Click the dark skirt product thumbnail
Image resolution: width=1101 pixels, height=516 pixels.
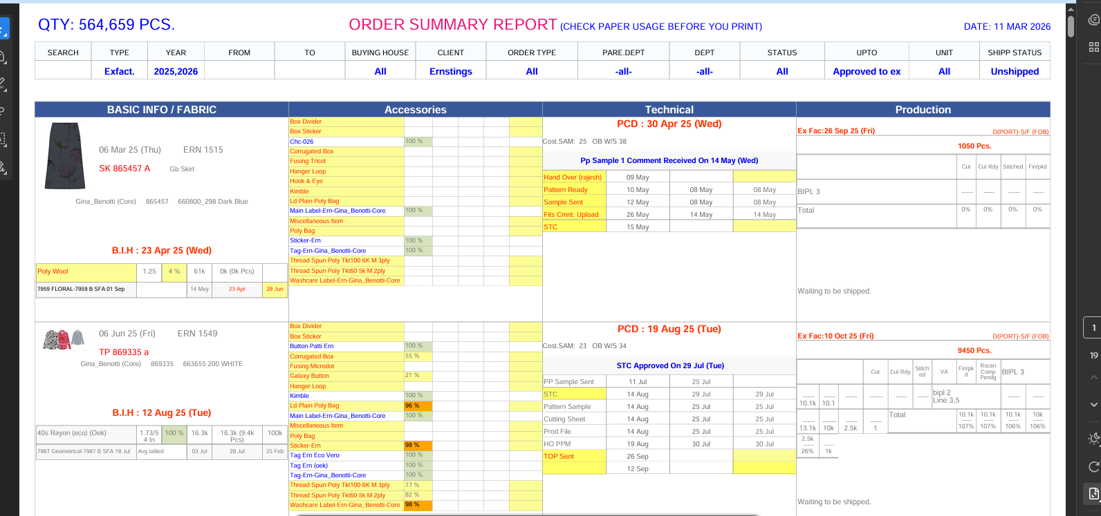point(65,156)
